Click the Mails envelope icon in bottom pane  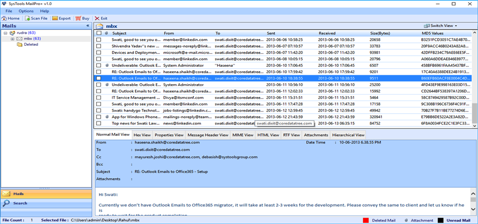point(5,194)
